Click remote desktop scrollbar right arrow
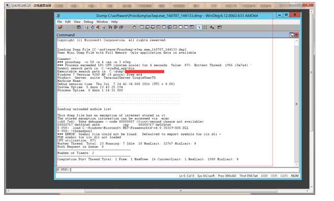 (x=307, y=191)
